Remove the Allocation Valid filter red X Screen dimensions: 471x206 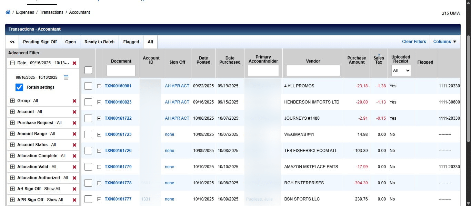tap(74, 167)
